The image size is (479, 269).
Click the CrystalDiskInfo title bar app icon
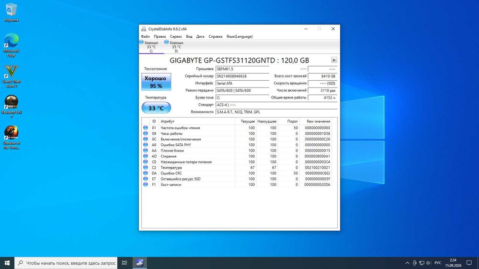(x=144, y=29)
